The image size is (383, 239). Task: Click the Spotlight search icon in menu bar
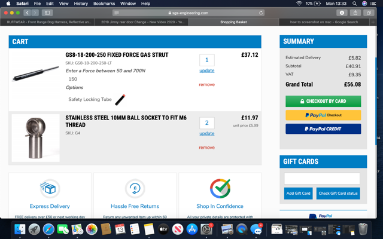(354, 4)
